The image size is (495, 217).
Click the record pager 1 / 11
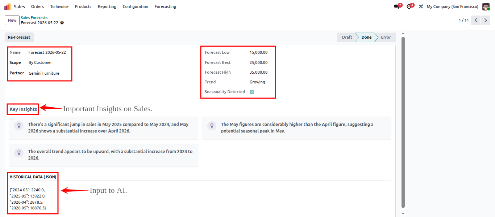pos(464,20)
